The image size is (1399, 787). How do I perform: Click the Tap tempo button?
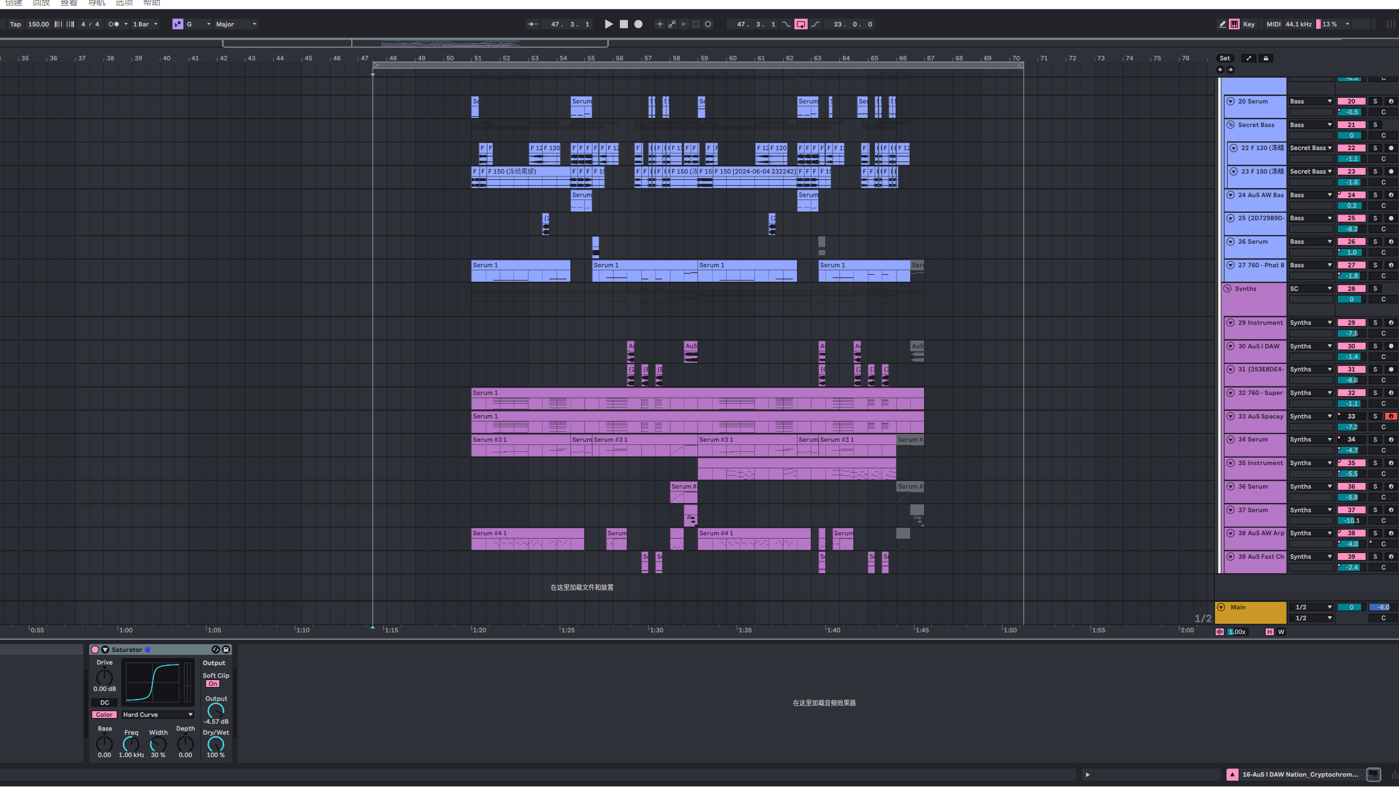[x=16, y=24]
